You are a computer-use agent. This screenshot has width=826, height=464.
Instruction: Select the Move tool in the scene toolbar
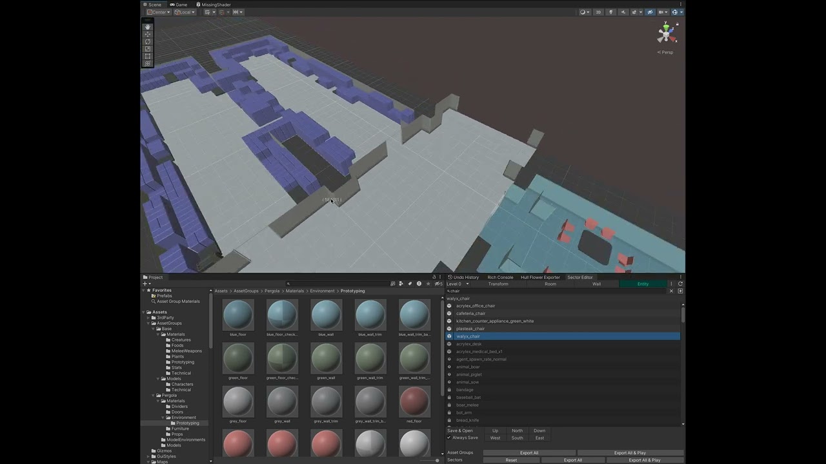(148, 34)
